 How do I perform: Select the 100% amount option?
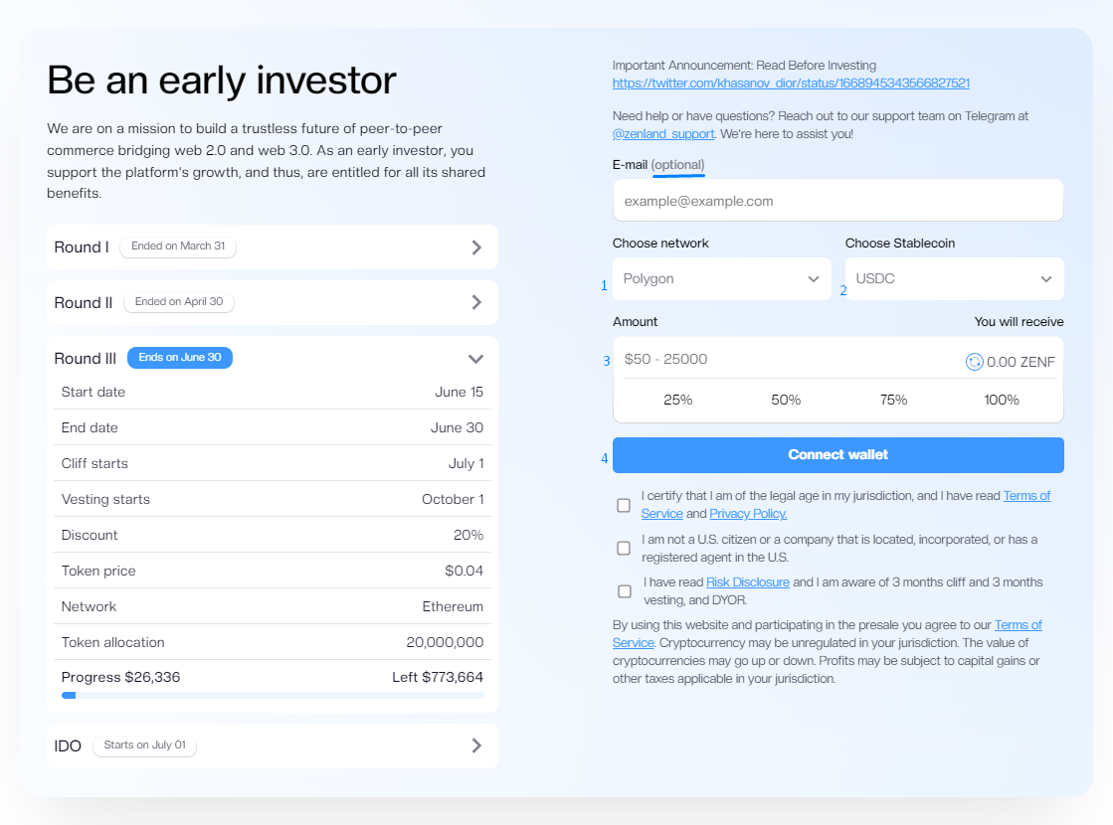[x=1002, y=400]
